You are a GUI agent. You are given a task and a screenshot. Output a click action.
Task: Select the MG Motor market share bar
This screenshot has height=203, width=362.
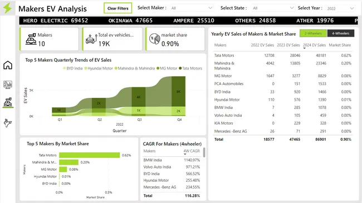point(63,169)
